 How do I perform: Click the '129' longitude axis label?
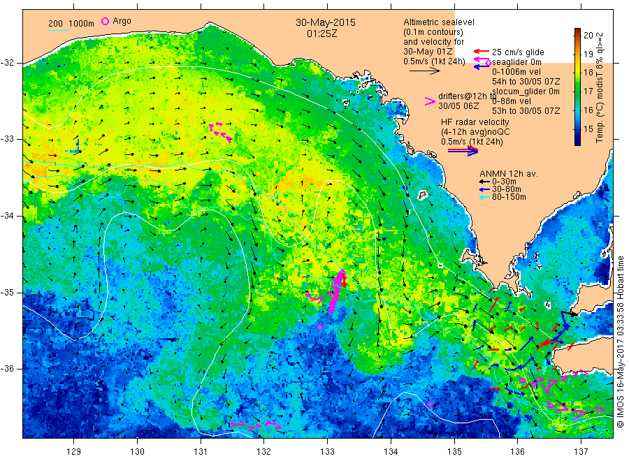click(x=74, y=451)
